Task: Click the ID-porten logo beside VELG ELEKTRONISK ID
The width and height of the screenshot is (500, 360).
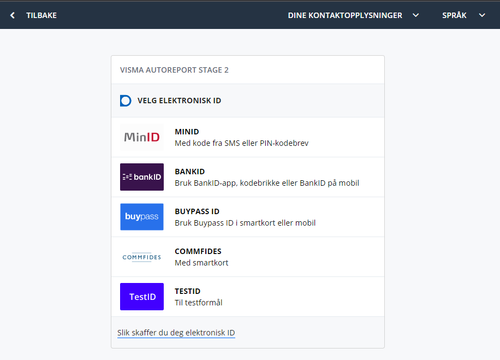Action: point(126,101)
